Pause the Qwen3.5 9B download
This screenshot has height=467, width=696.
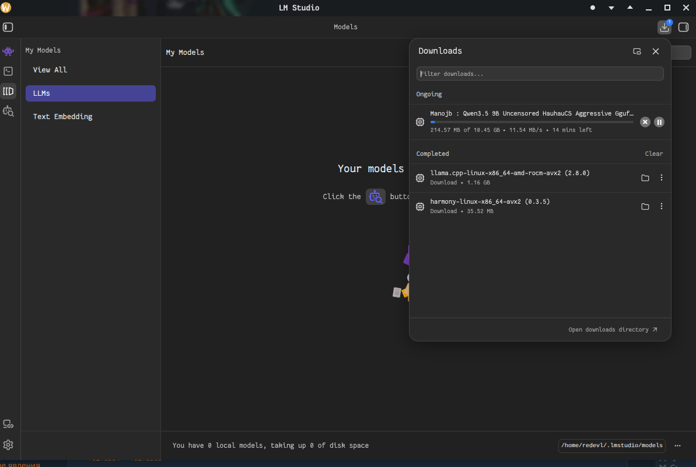pos(659,122)
